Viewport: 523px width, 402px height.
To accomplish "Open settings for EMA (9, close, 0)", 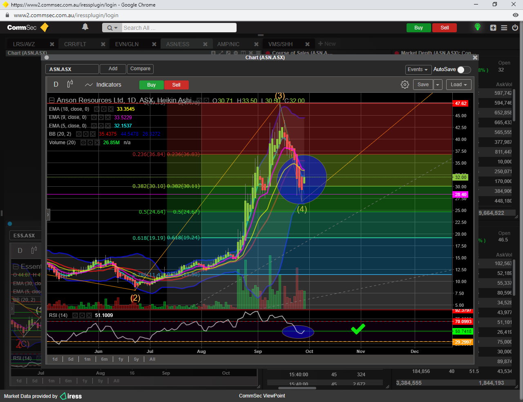I will point(101,117).
